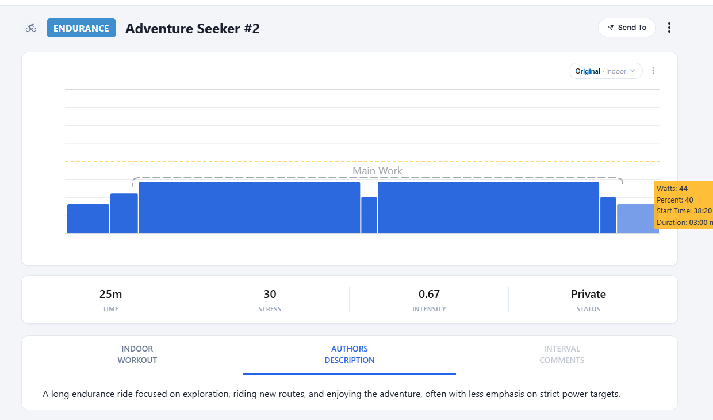Switch to the Indoor Workout tab
713x420 pixels.
137,354
